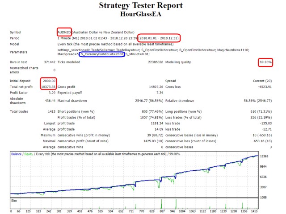Click expected payoff value 7.34
286x214 pixels.
(160, 93)
